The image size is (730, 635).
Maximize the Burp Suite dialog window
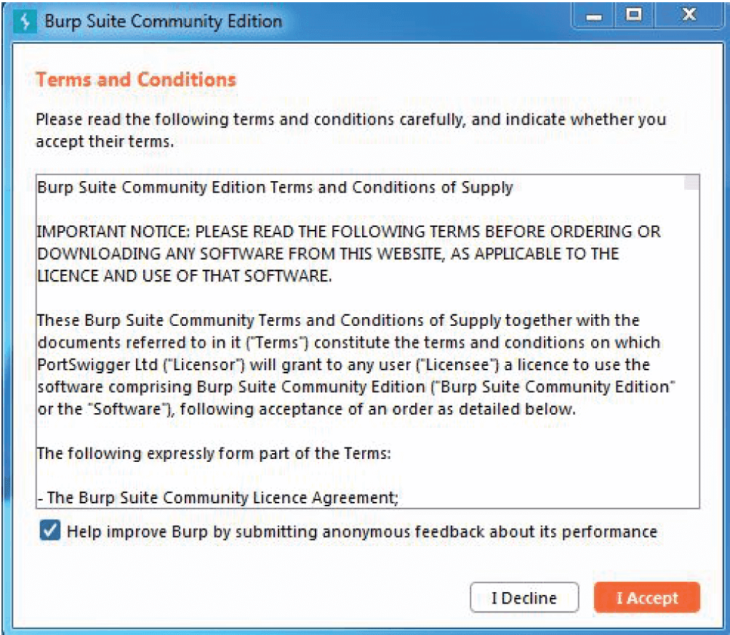pyautogui.click(x=635, y=16)
